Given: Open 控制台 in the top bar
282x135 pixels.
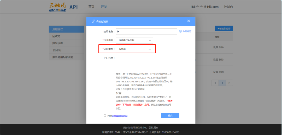Looking at the screenshot, I should (228, 7).
